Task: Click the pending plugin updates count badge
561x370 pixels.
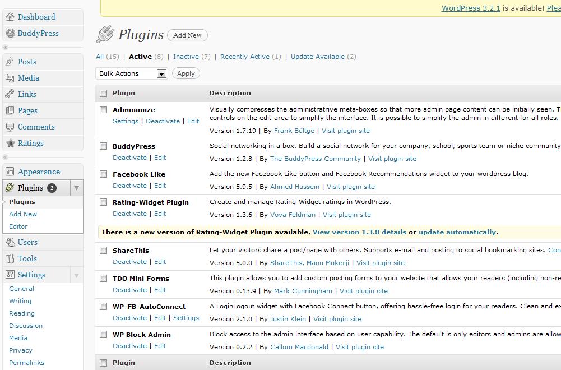Action: (52, 188)
